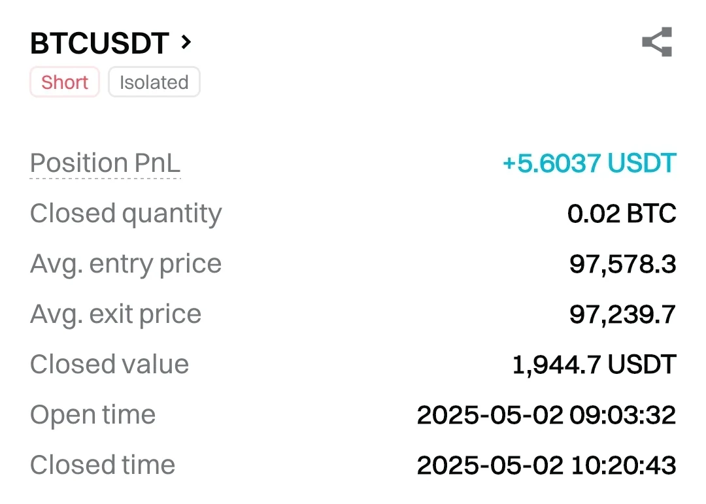
Task: Click the Closed value label
Action: [109, 365]
